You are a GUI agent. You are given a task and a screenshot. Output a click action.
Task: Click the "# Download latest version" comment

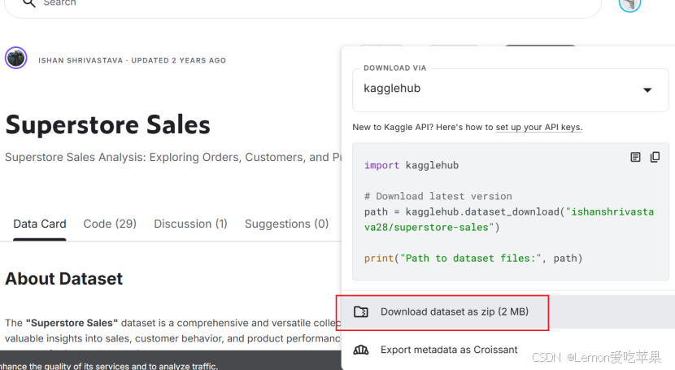[438, 197]
